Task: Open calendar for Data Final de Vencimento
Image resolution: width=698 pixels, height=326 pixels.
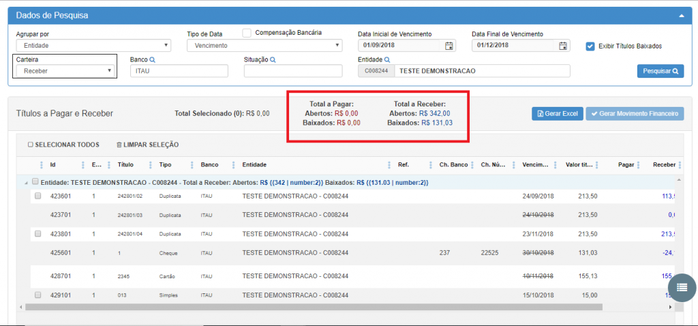Action: point(563,46)
